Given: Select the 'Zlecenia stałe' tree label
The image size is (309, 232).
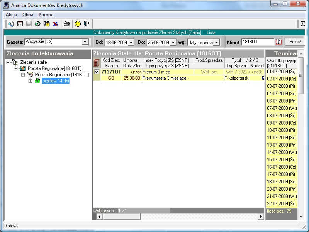Looking at the screenshot, I should click(34, 62).
